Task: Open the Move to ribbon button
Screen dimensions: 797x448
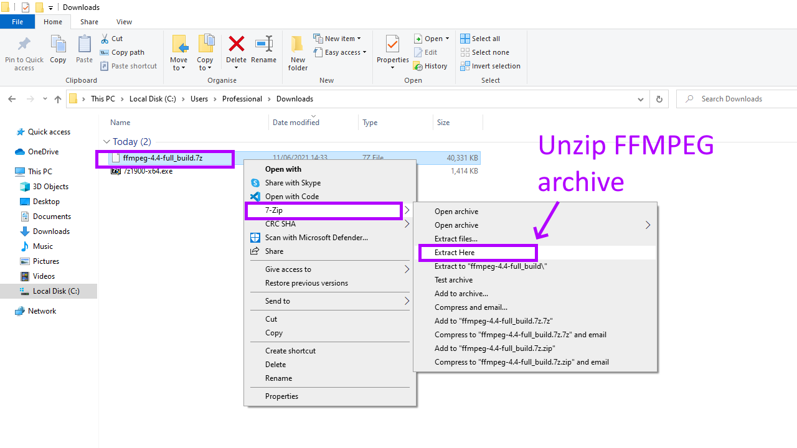Action: pos(179,52)
